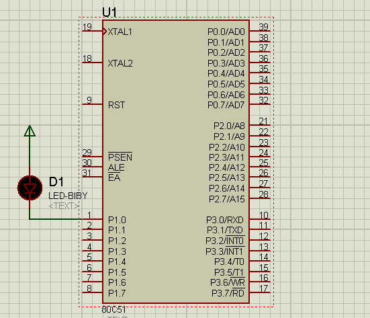Select the P3.0/RXD pin label
The width and height of the screenshot is (370, 318).
coord(225,220)
